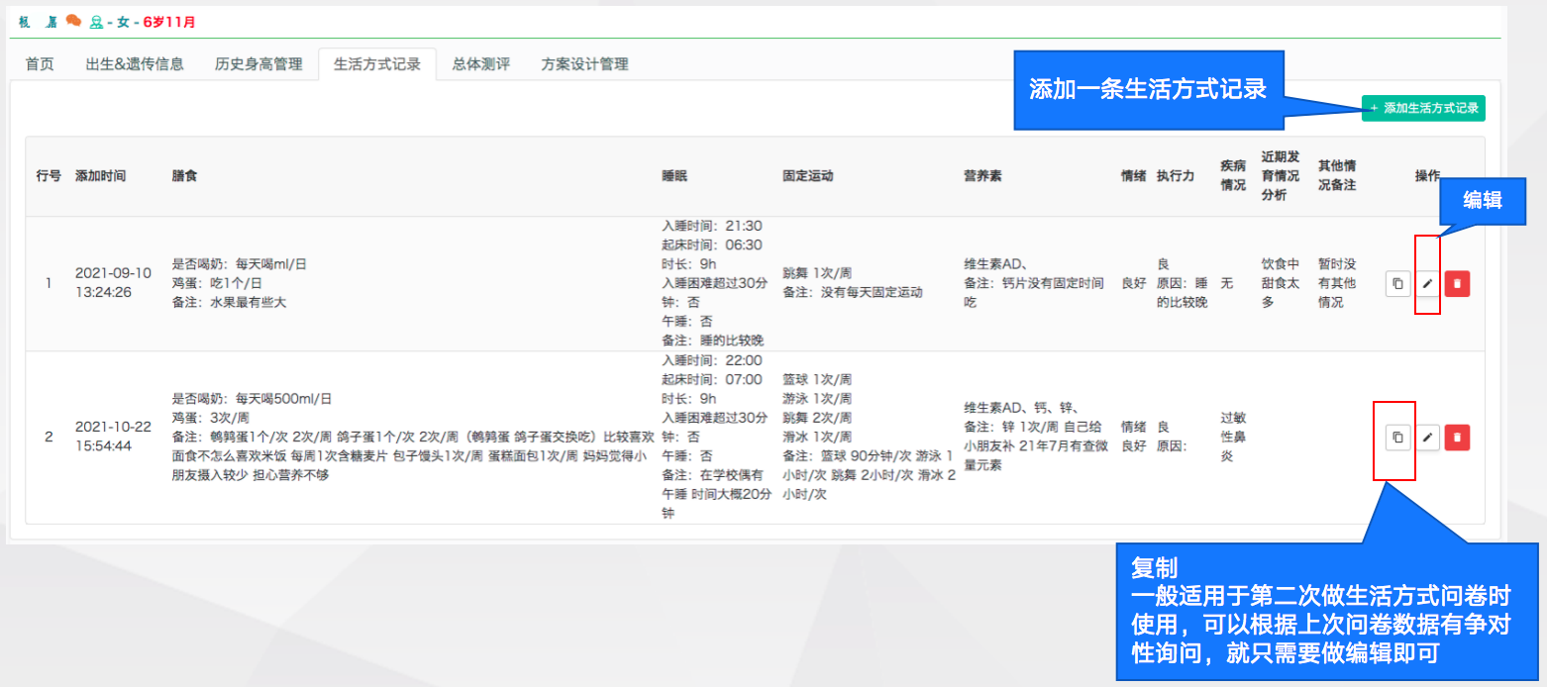The height and width of the screenshot is (687, 1547).
Task: Click the 近期发育情况分析 column header
Action: 1280,175
